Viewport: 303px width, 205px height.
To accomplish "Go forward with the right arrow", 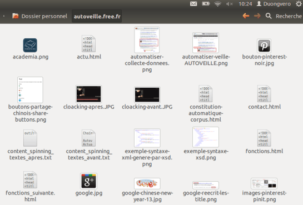I will pyautogui.click(x=257, y=16).
